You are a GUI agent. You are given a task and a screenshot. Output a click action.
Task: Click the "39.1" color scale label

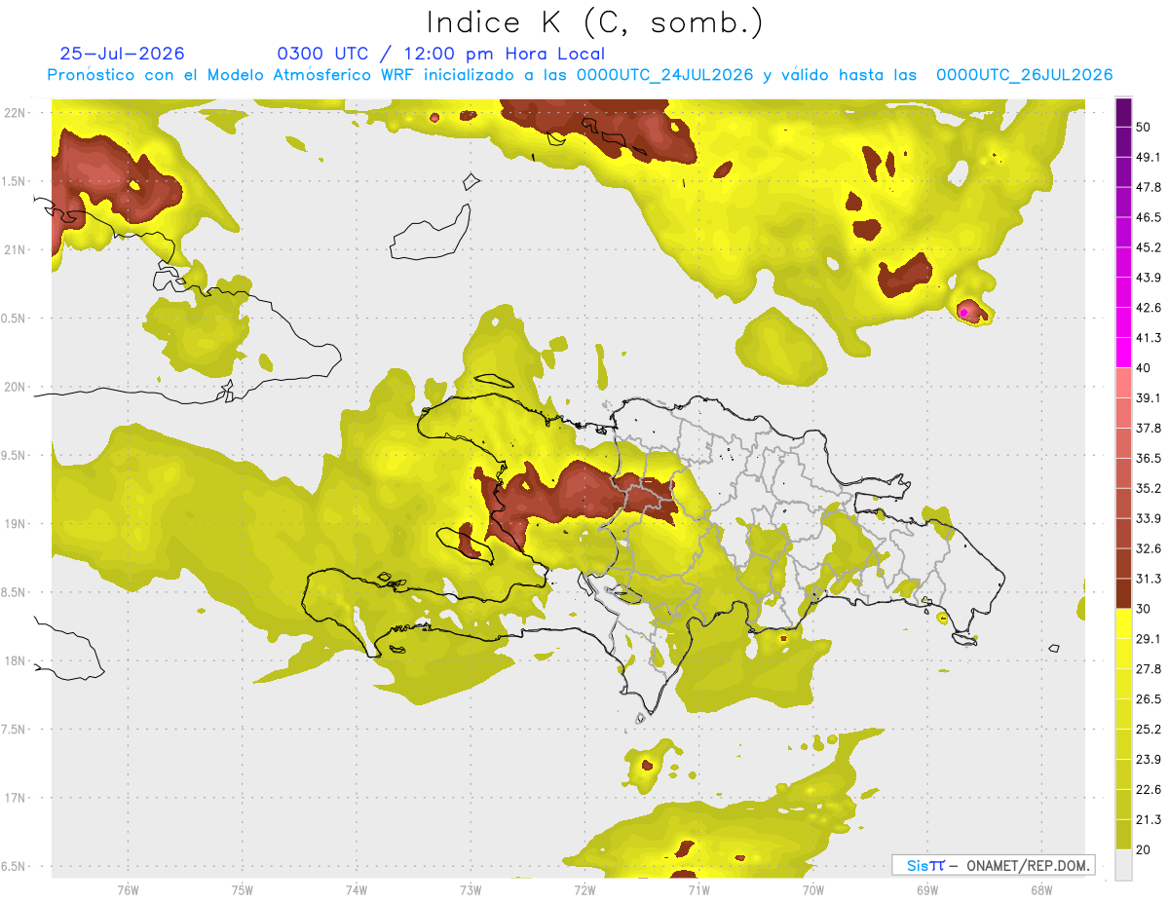click(1149, 397)
